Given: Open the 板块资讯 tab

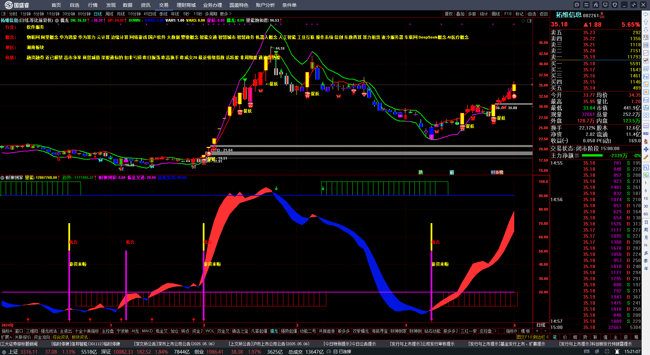Looking at the screenshot, I should click(x=80, y=337).
